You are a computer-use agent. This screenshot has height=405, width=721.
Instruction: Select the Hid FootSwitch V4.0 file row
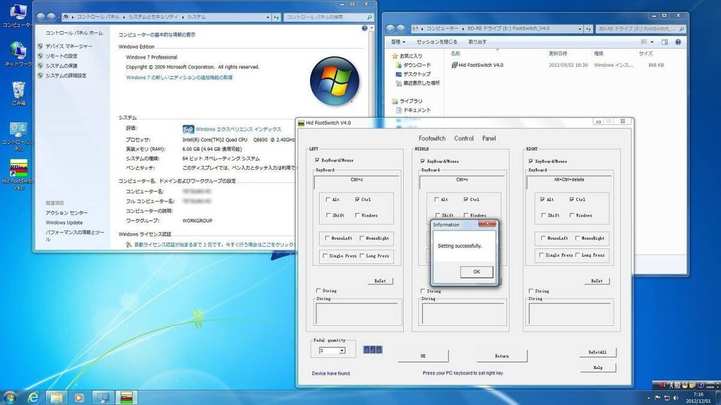coord(558,65)
